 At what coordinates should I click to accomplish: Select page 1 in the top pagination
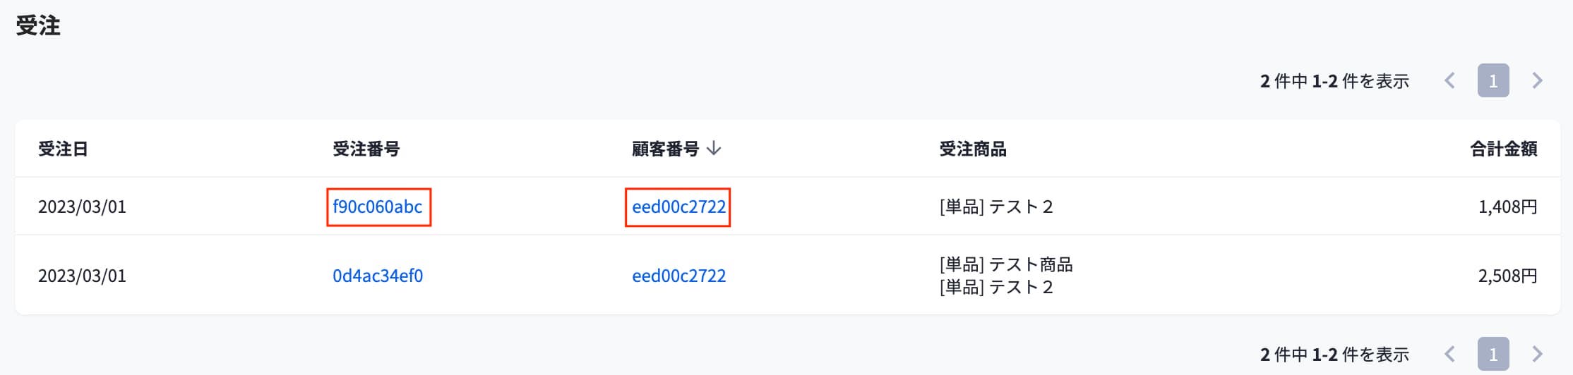pos(1493,81)
